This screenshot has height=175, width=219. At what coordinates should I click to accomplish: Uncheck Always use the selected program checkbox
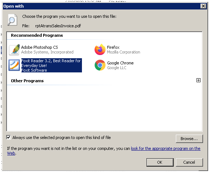(8, 138)
